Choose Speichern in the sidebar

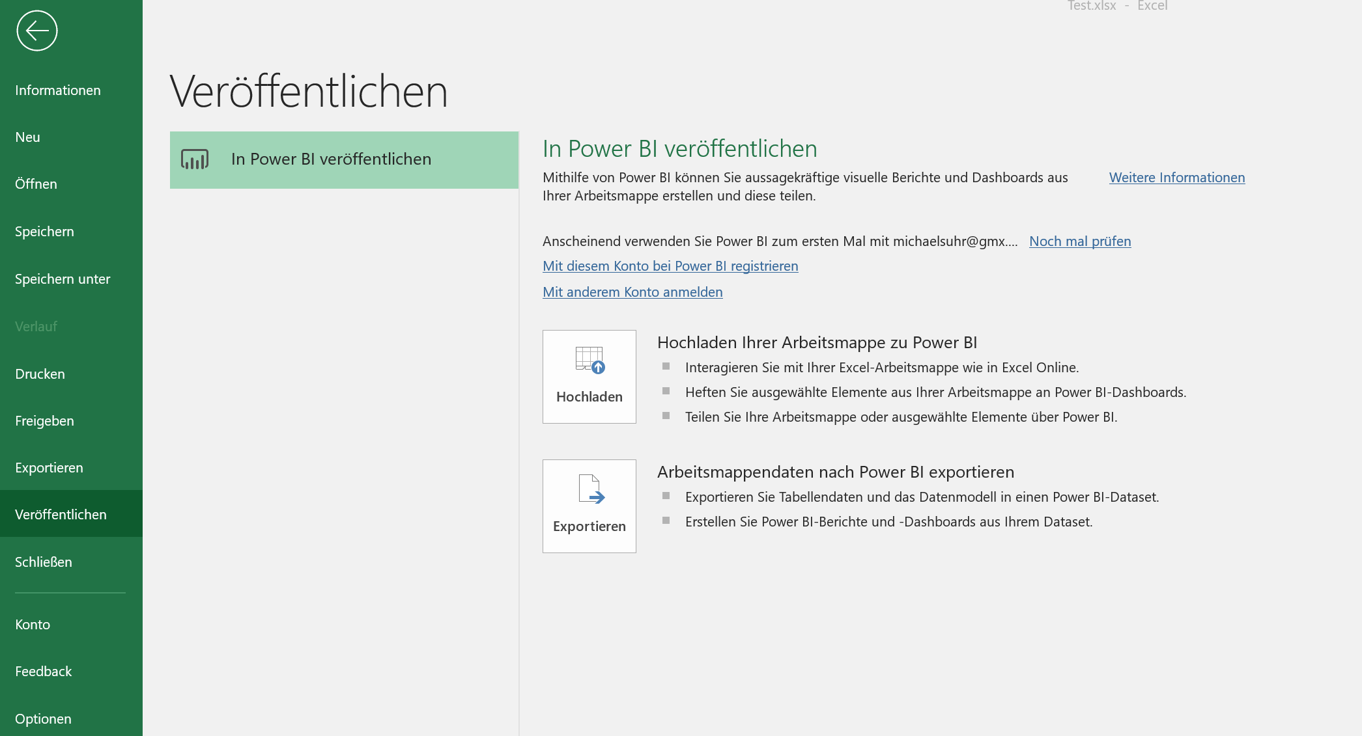[x=71, y=232]
